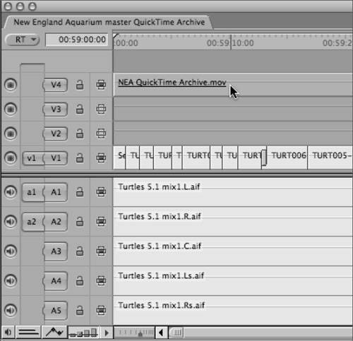Viewport: 353px width, 341px height.
Task: Toggle audible control on A4 track
Action: (11, 281)
